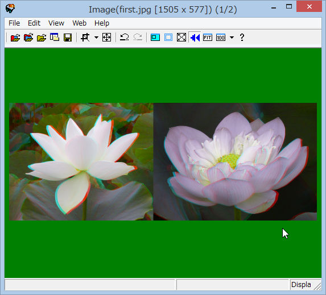Open the stereo image pair folder icon
The width and height of the screenshot is (326, 295).
[x=28, y=38]
